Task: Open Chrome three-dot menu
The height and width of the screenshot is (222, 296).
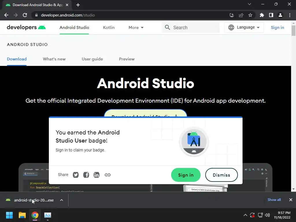Action: pyautogui.click(x=290, y=15)
